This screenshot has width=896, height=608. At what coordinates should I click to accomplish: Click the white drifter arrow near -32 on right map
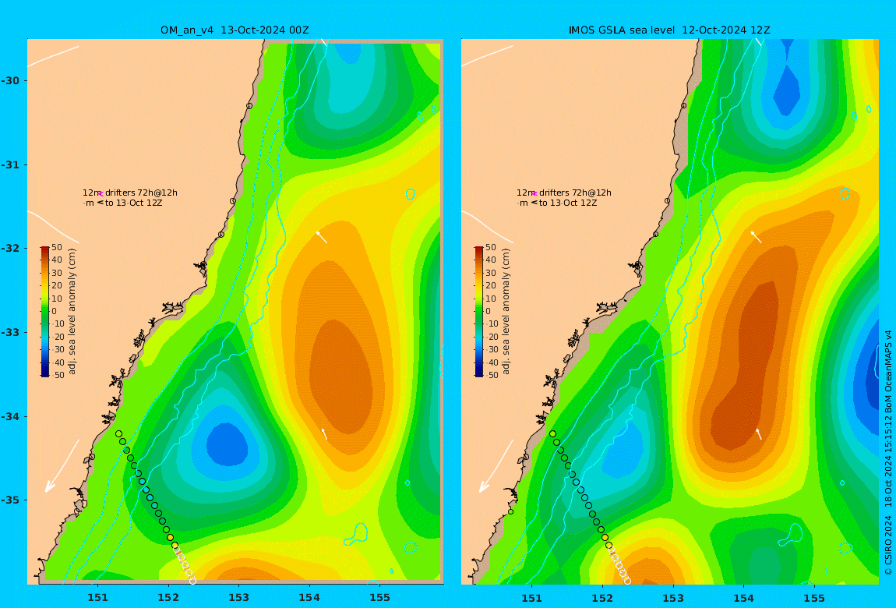tap(756, 237)
